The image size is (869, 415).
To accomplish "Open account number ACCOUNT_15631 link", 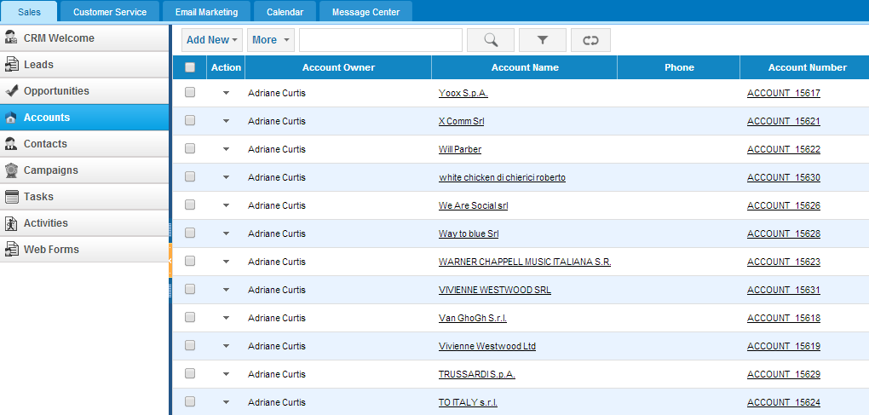I will pos(783,290).
